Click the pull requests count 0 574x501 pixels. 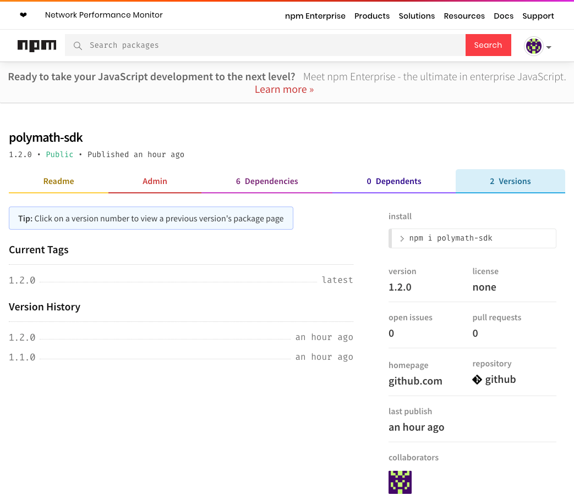click(x=475, y=333)
